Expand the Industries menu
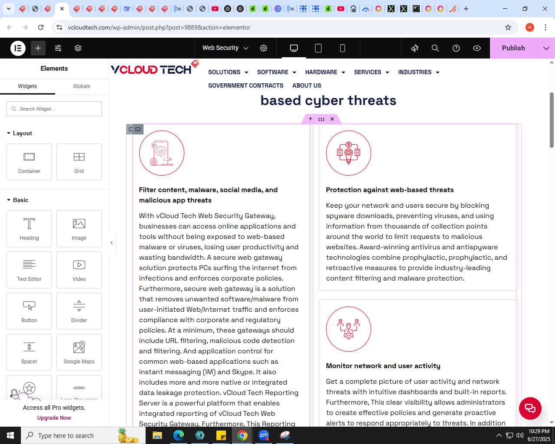The height and width of the screenshot is (444, 555). (x=419, y=72)
